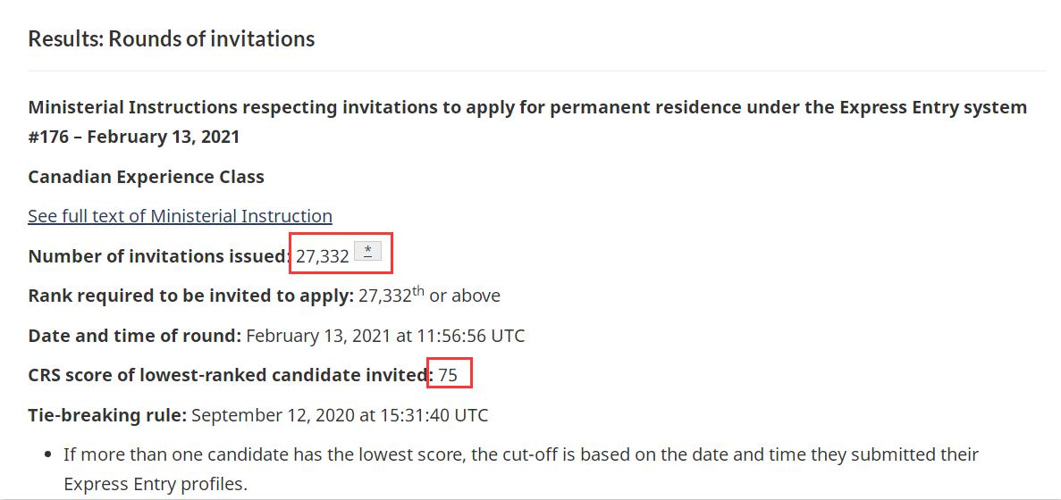
Task: Click the 'September 12, 2020 at 15:31:40 UTC' timestamp
Action: (340, 415)
